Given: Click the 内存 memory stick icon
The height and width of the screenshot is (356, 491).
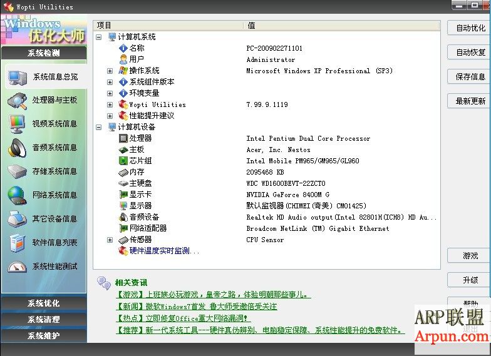Looking at the screenshot, I should click(123, 173).
